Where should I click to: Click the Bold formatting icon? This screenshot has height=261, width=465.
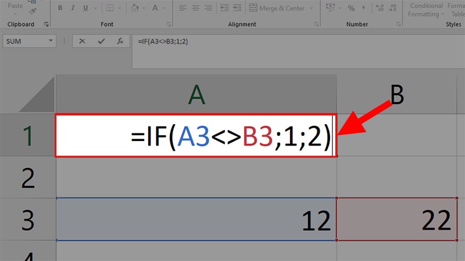click(60, 9)
